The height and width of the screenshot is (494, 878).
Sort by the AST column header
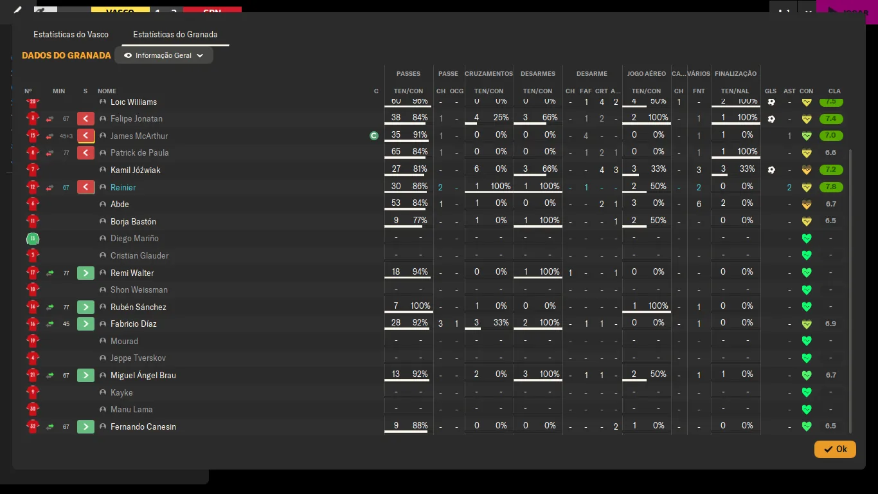pyautogui.click(x=789, y=91)
